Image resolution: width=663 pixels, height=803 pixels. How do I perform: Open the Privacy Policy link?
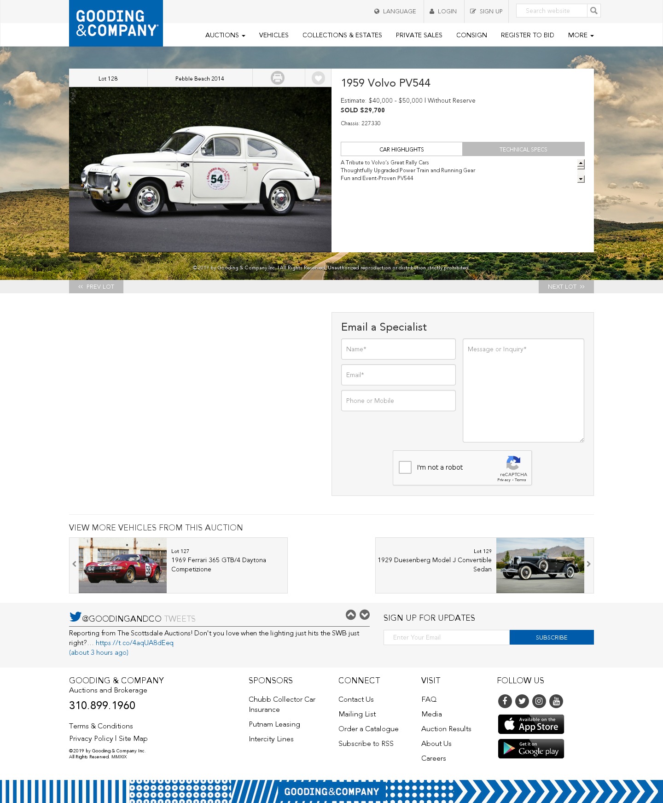click(x=91, y=739)
